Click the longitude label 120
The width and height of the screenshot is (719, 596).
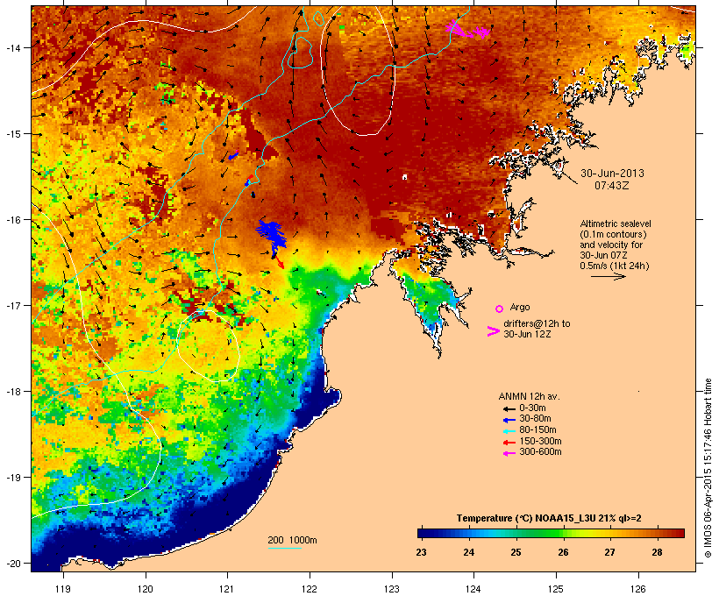click(146, 589)
